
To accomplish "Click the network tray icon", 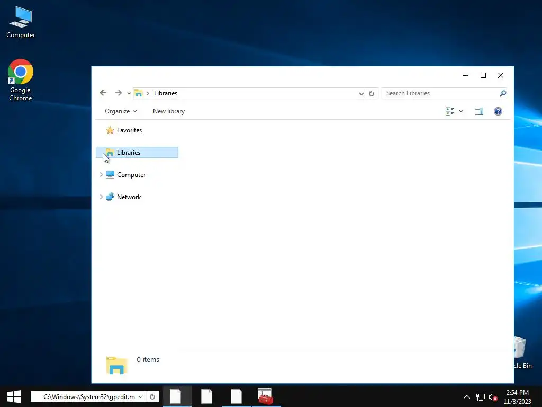I will pyautogui.click(x=481, y=397).
